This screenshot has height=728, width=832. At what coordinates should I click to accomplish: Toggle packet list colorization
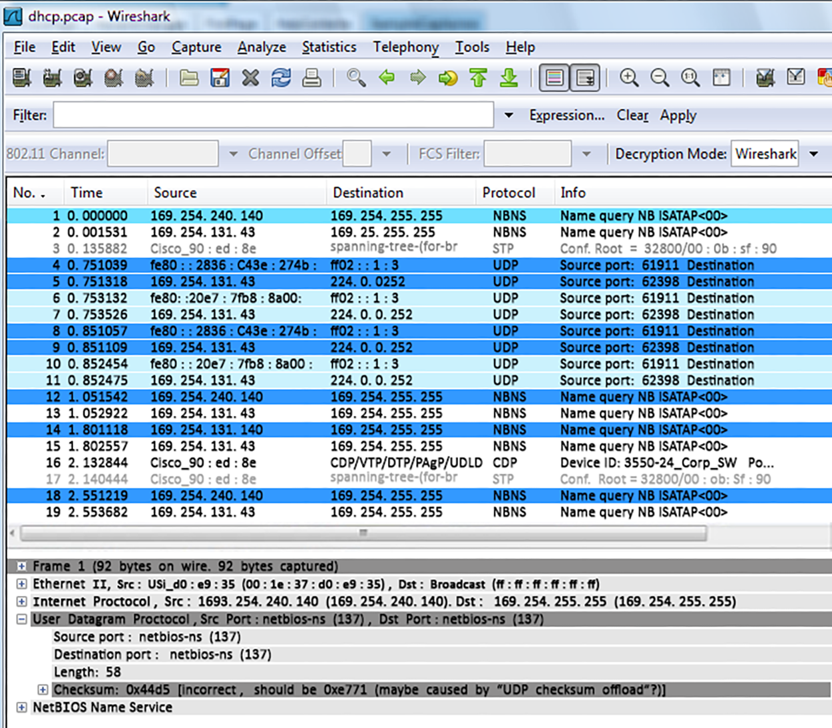(554, 78)
